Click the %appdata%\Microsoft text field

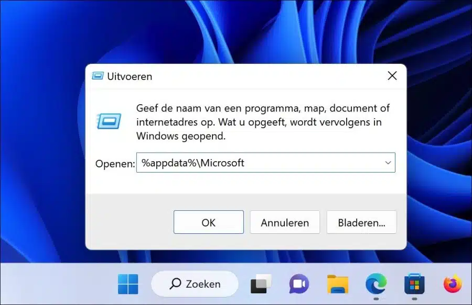coord(265,163)
